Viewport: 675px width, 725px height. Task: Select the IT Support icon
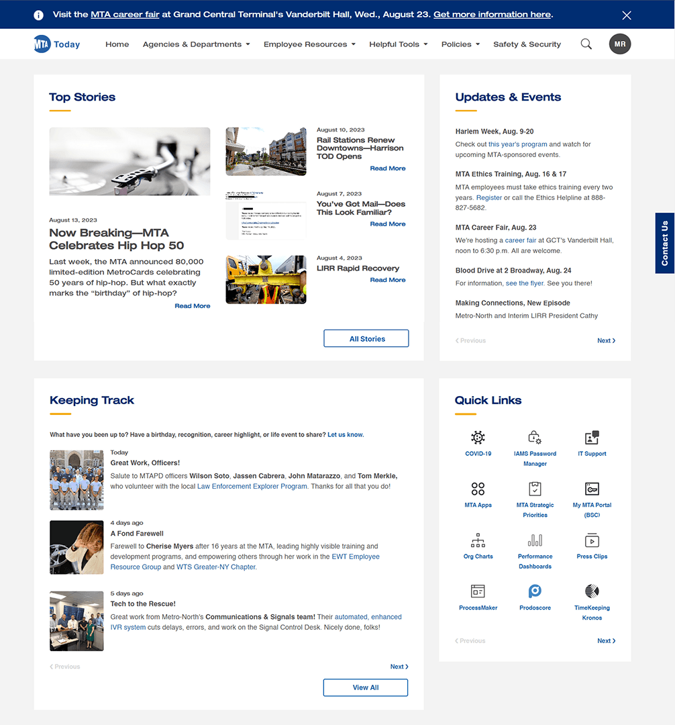[591, 440]
